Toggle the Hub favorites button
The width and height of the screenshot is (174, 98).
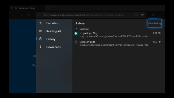click(x=153, y=15)
